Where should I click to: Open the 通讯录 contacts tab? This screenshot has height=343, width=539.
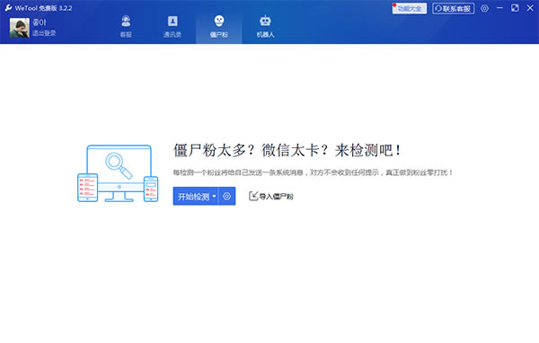tap(172, 26)
